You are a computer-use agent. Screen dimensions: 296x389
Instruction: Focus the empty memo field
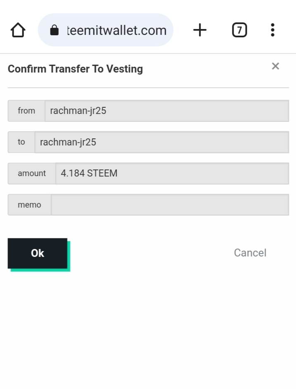[169, 205]
